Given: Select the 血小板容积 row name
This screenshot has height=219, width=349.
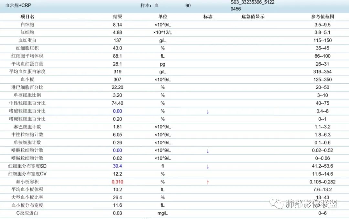Looking at the screenshot, I should [27, 182].
